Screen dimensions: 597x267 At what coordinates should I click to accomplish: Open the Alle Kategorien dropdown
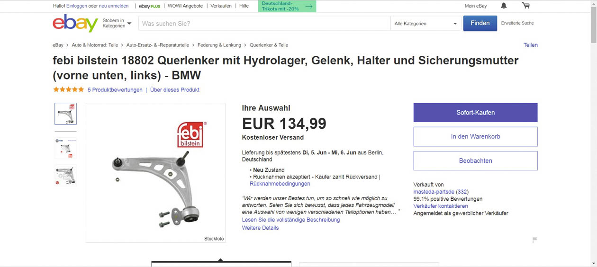(x=425, y=24)
